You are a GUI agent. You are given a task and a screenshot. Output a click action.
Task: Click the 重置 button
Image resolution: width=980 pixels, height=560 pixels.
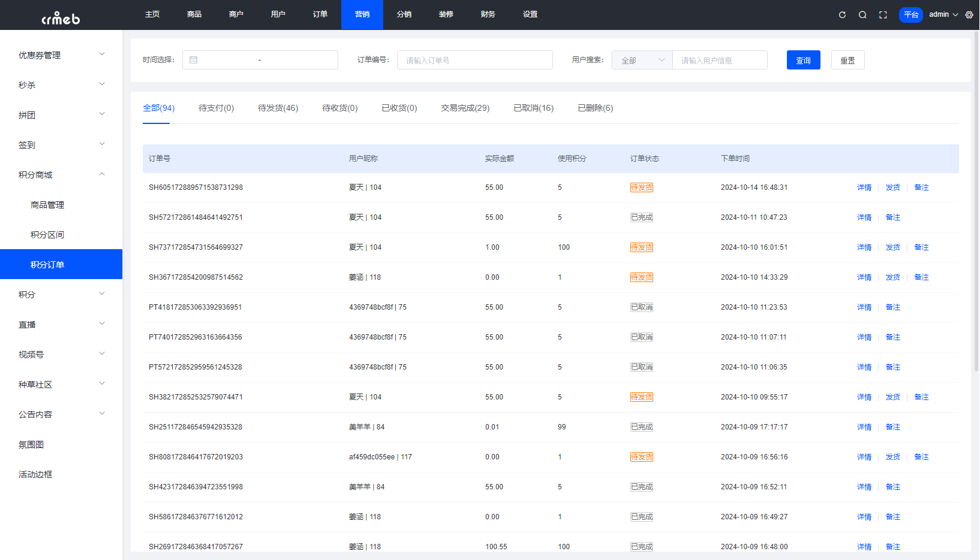[x=847, y=60]
